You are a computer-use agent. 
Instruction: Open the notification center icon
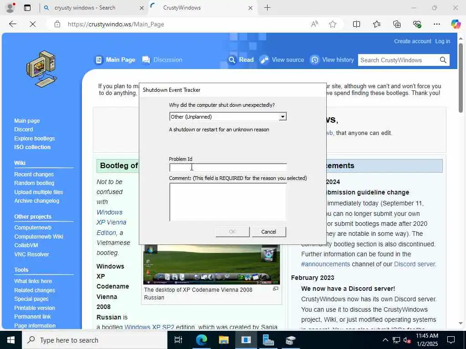451,340
